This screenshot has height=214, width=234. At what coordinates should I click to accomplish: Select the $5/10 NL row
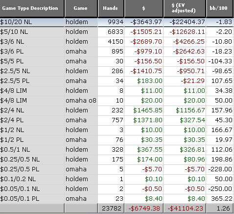point(117,32)
